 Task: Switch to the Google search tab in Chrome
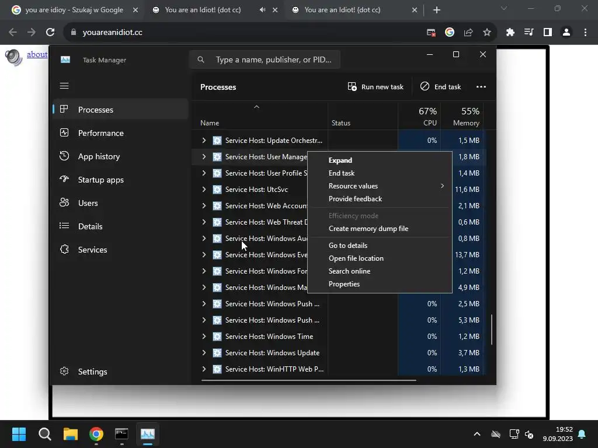click(74, 10)
